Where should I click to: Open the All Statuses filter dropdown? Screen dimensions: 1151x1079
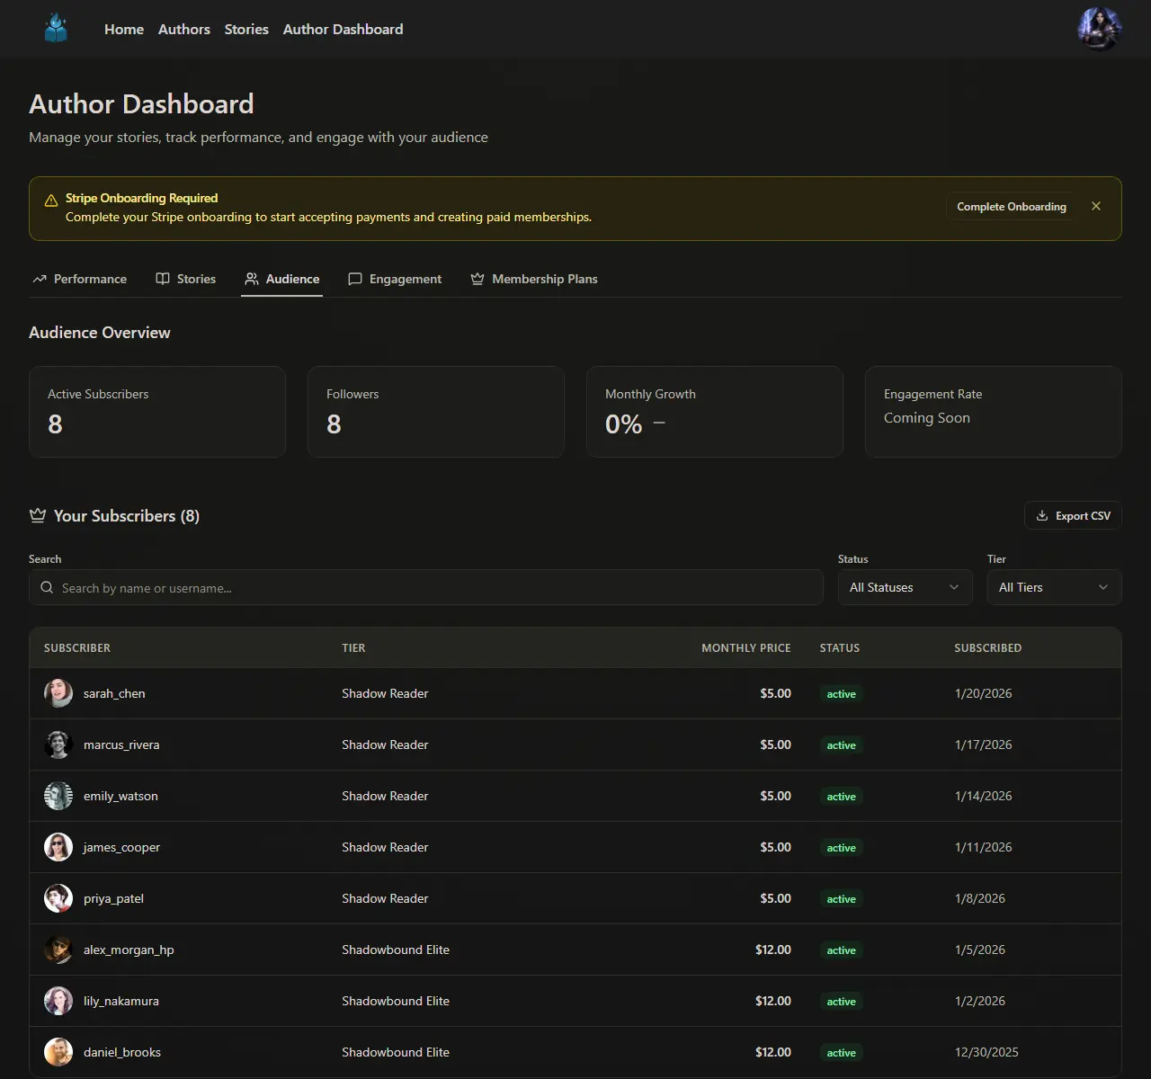(904, 587)
